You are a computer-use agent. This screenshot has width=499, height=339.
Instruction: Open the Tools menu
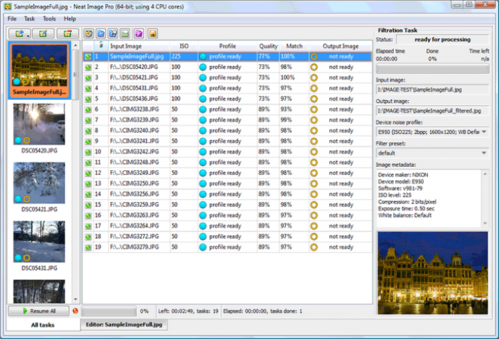pyautogui.click(x=49, y=19)
